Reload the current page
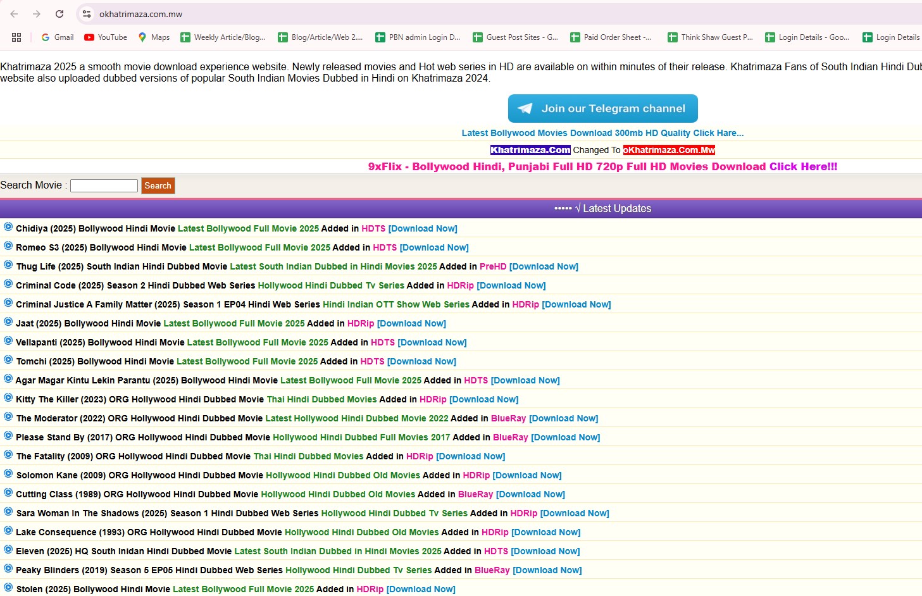Image resolution: width=922 pixels, height=596 pixels. [59, 14]
